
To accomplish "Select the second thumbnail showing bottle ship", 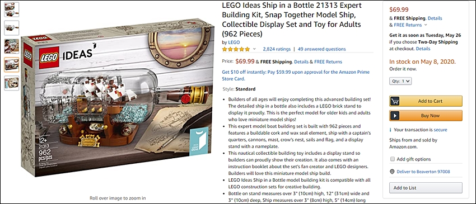I will pos(12,28).
